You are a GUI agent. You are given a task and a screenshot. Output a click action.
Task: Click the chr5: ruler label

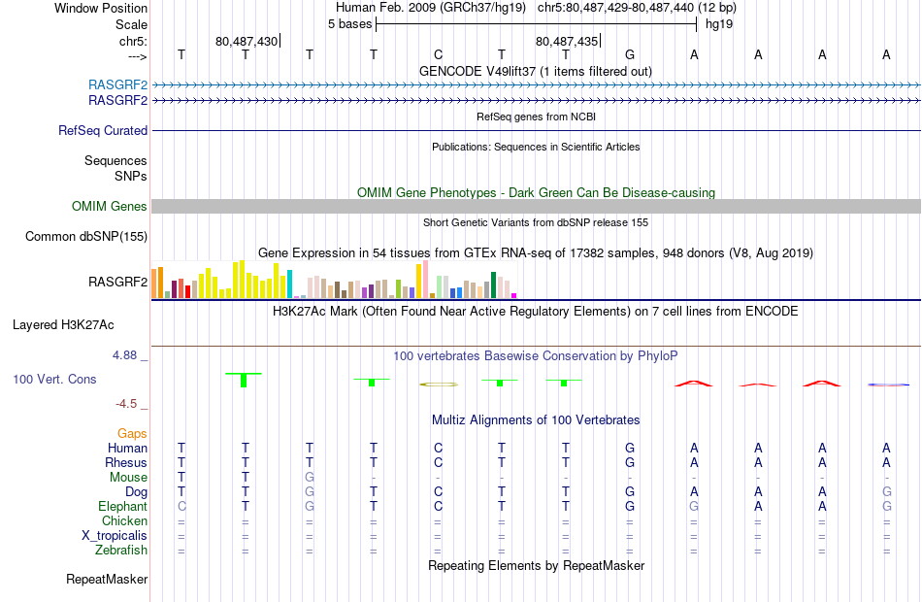[x=133, y=41]
